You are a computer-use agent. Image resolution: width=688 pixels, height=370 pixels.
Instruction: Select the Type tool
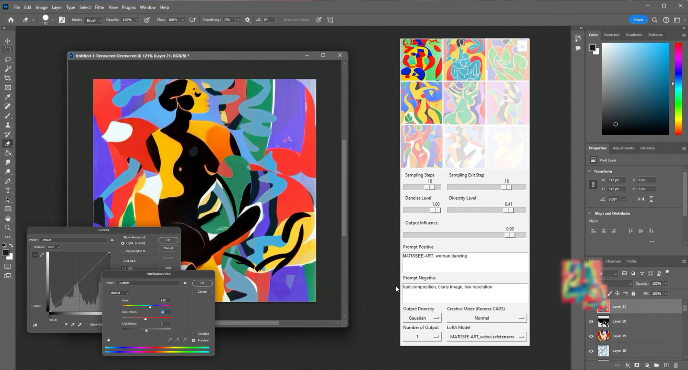(x=8, y=190)
